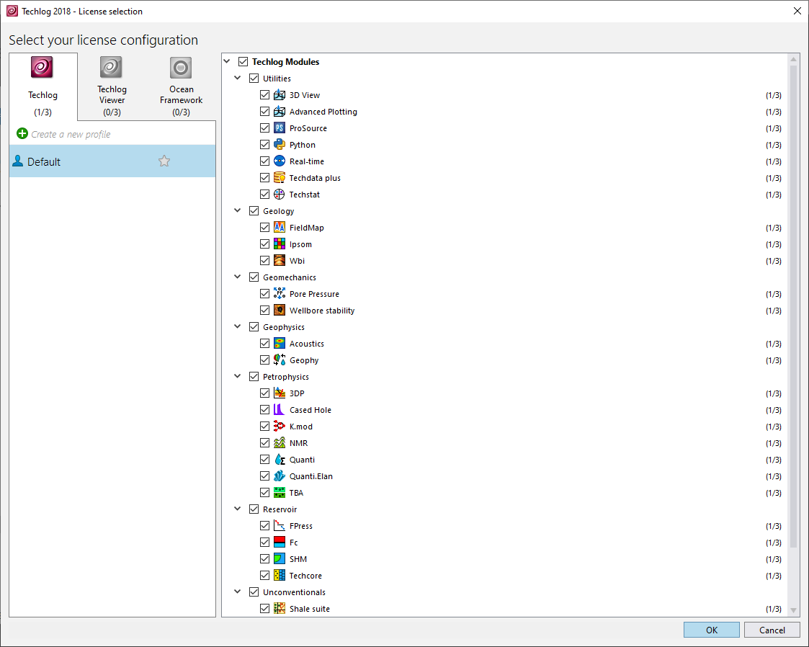Click the Geophy module icon
This screenshot has width=809, height=647.
pyautogui.click(x=279, y=360)
